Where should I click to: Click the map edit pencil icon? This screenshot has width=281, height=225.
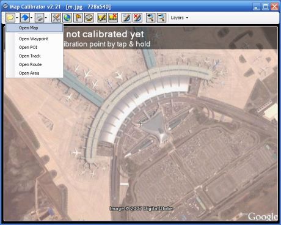pyautogui.click(x=102, y=18)
